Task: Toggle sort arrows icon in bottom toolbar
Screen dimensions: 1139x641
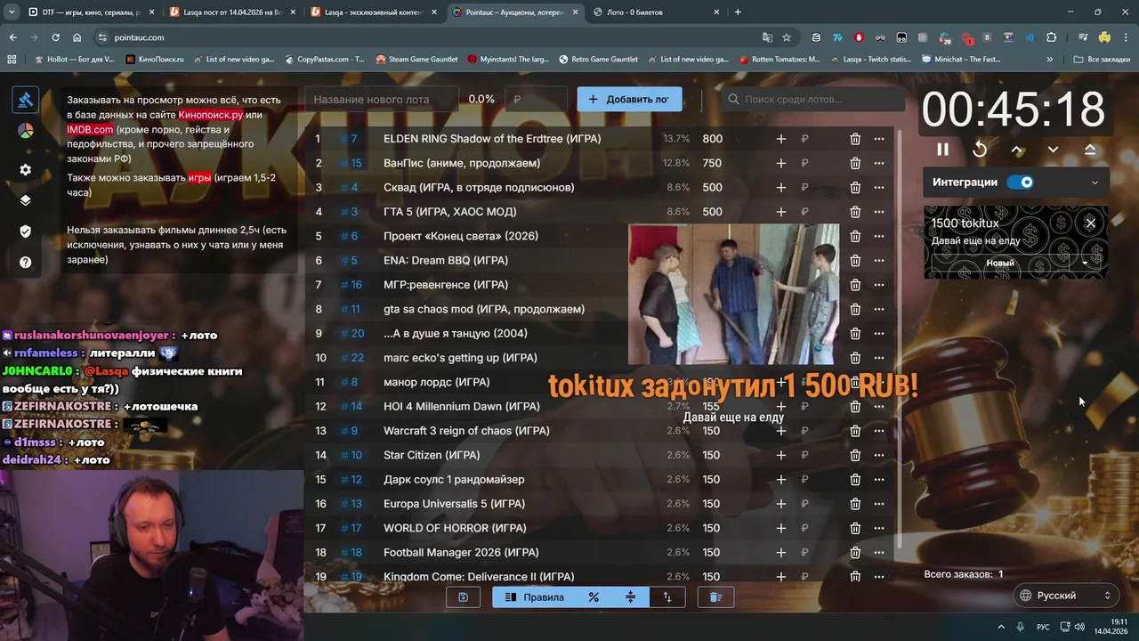Action: coord(667,597)
